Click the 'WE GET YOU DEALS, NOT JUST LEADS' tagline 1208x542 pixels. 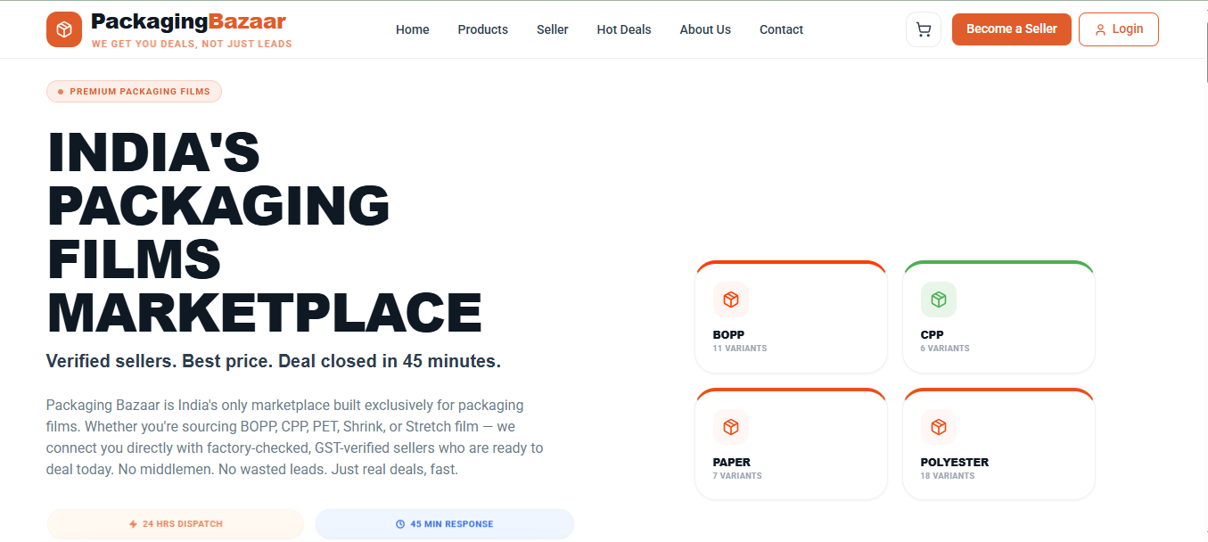coord(192,44)
